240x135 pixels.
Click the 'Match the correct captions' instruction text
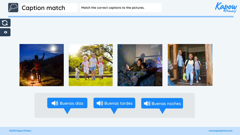point(113,8)
